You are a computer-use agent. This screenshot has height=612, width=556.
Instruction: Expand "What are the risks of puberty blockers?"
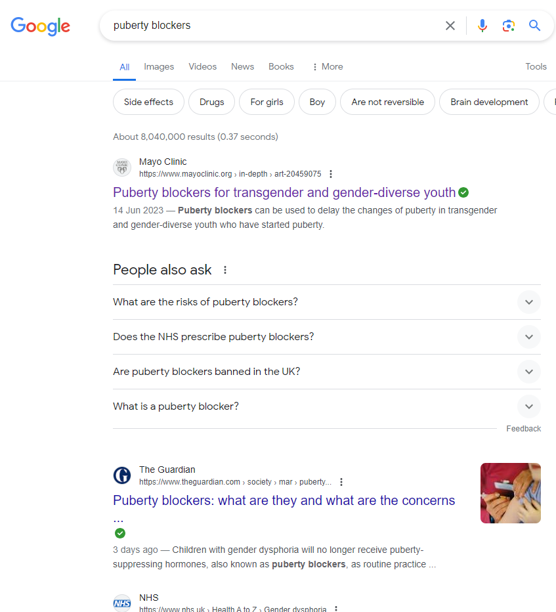pyautogui.click(x=528, y=302)
